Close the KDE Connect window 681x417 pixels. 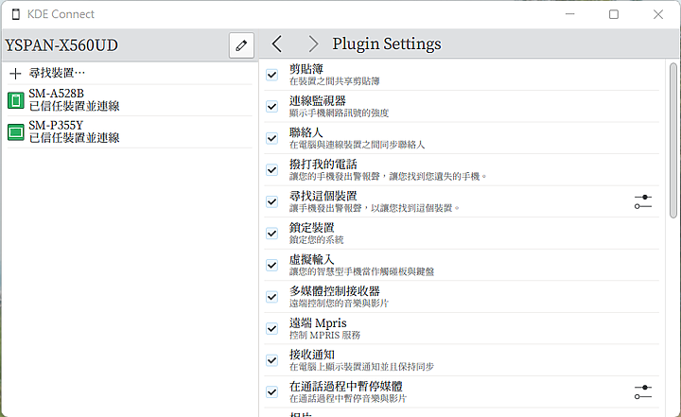point(658,14)
